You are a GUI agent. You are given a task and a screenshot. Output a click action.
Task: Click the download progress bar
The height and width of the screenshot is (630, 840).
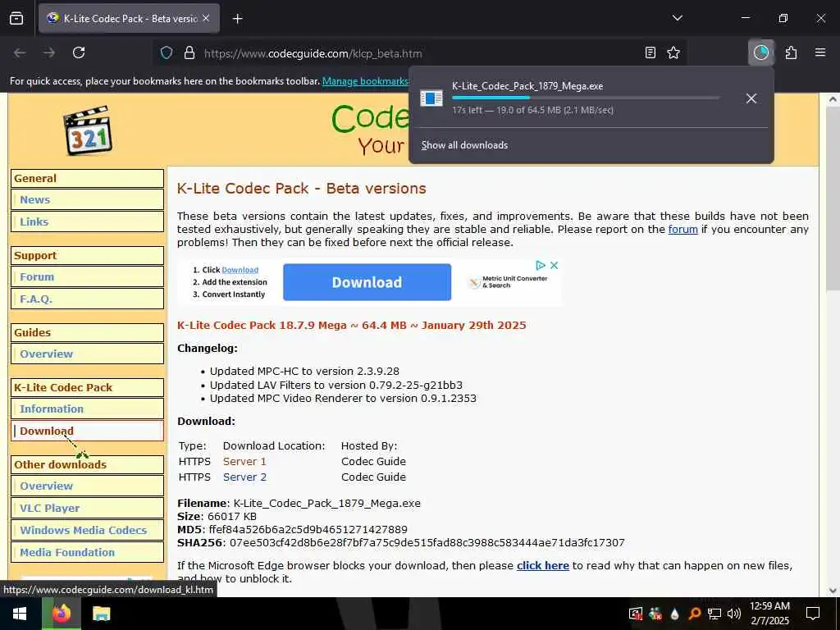pyautogui.click(x=586, y=98)
